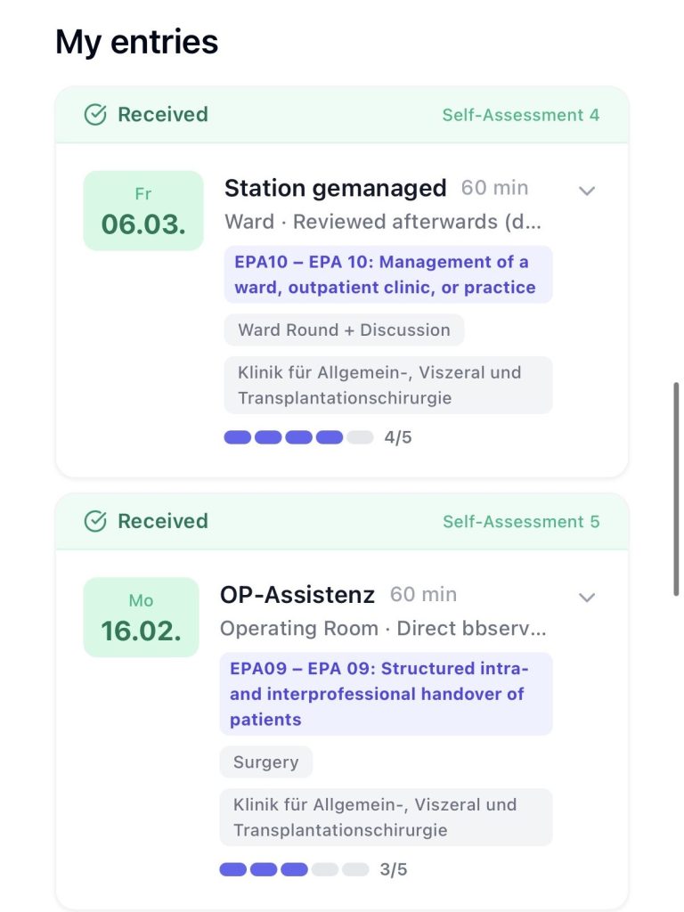Click the Mo 16.02. date badge

click(x=141, y=617)
